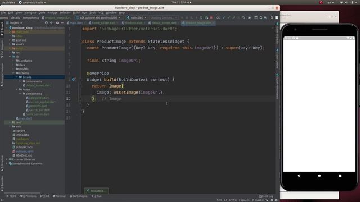
Task: Click the expand/collapse all icon in Project panel
Action: pyautogui.click(x=51, y=23)
